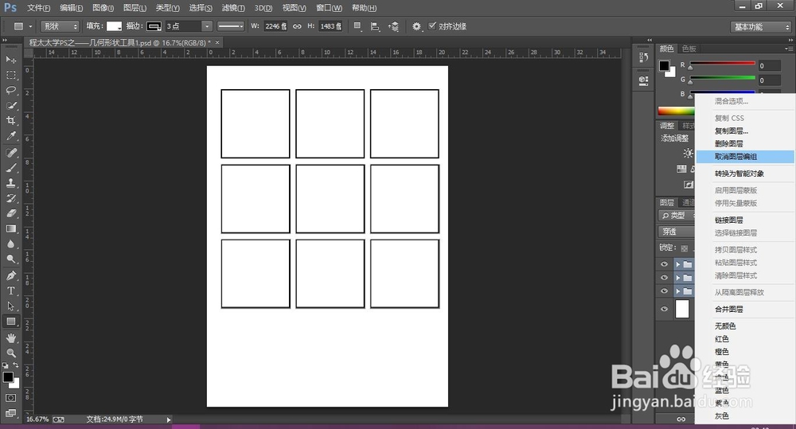Hide the topmost group layer eye
The width and height of the screenshot is (796, 429).
[664, 264]
